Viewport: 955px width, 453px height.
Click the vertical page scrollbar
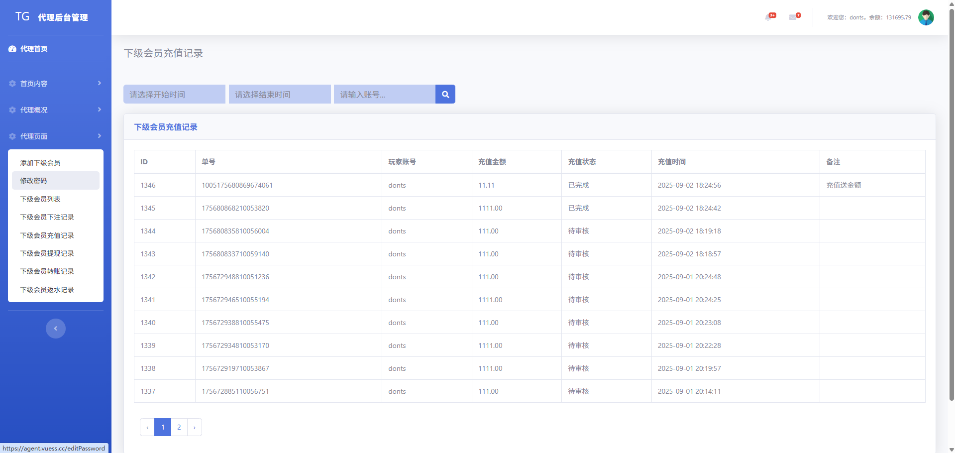[951, 199]
